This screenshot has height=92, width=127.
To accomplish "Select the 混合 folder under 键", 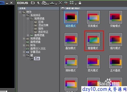I will pyautogui.click(x=37, y=59).
